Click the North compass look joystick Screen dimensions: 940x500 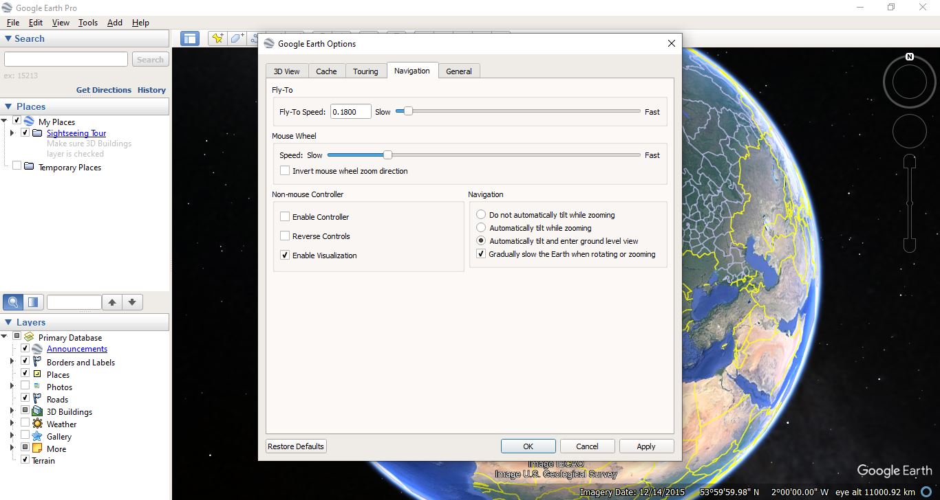910,82
